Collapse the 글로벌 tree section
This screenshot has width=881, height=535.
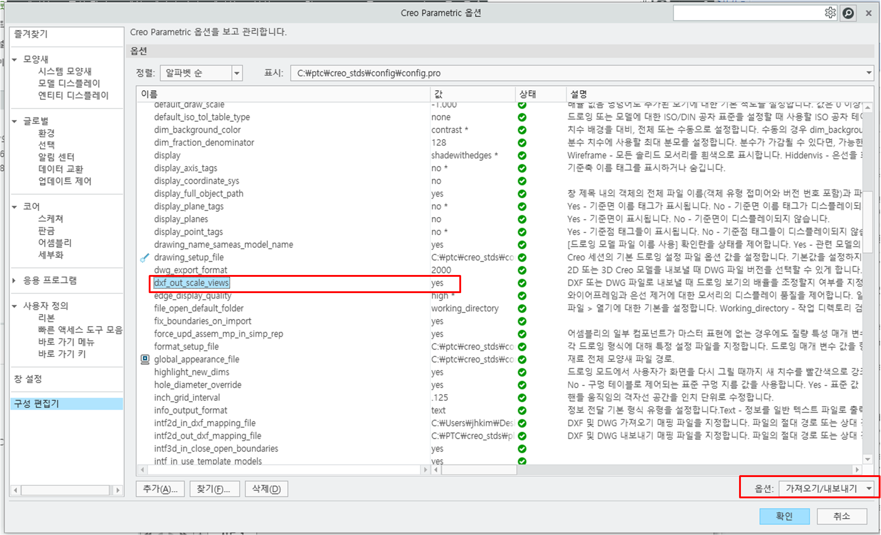pyautogui.click(x=15, y=121)
